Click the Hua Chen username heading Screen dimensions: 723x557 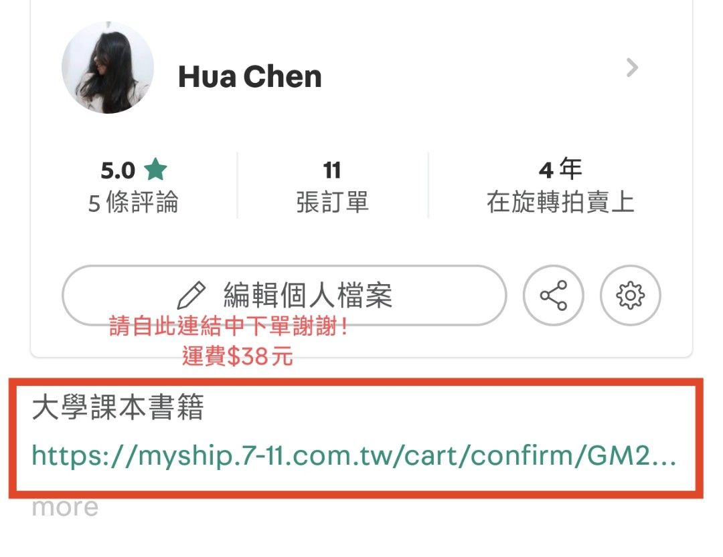pos(250,76)
